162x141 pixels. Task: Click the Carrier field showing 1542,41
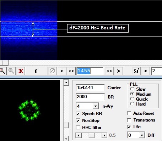click(x=90, y=88)
